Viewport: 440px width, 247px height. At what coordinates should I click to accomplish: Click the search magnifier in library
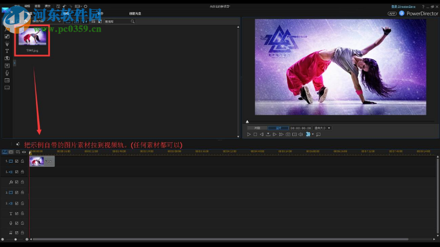point(133,21)
